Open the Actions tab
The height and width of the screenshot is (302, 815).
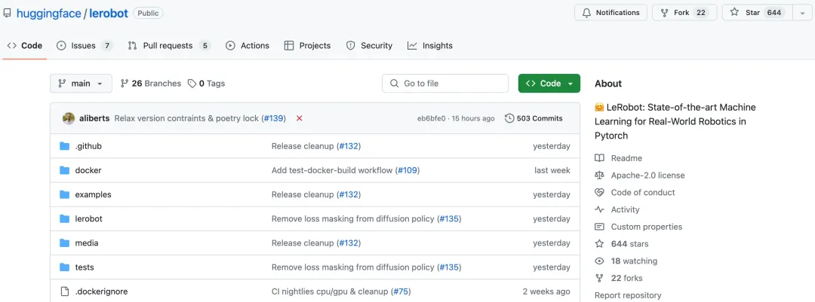(248, 46)
